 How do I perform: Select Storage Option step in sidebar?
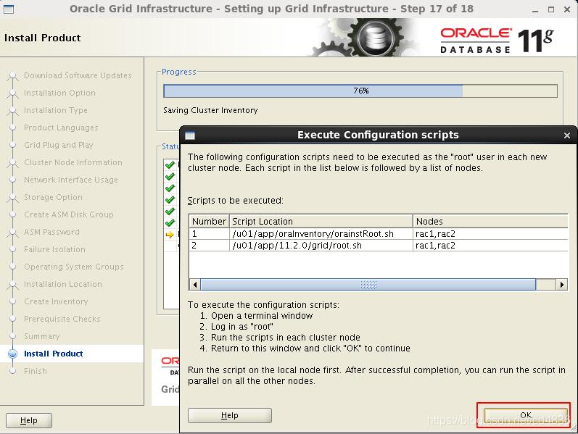(53, 197)
